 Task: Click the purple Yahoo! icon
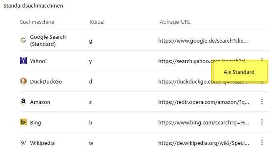pos(23,61)
